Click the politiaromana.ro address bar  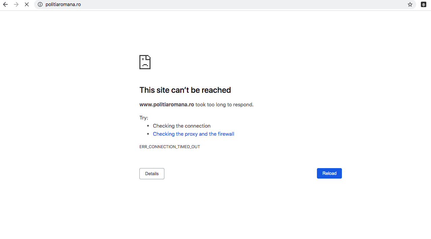225,5
